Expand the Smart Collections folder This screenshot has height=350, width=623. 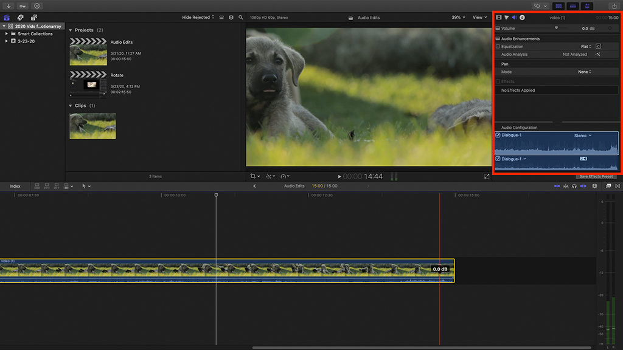tap(6, 34)
